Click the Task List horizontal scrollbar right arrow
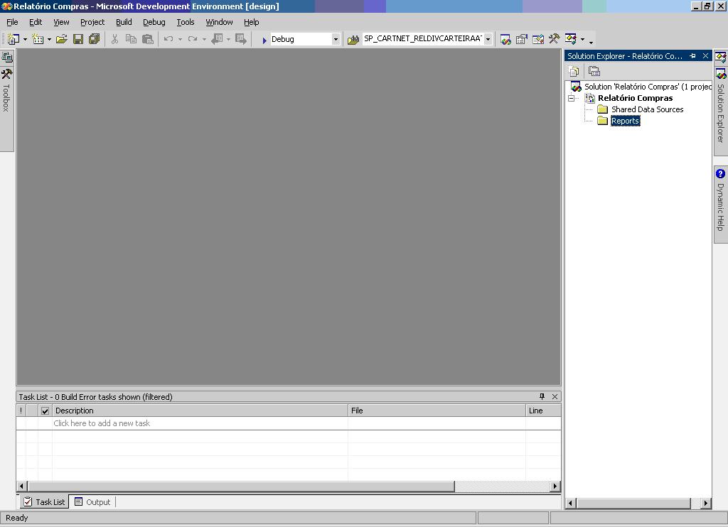Viewport: 728px width, 527px height. [x=555, y=486]
